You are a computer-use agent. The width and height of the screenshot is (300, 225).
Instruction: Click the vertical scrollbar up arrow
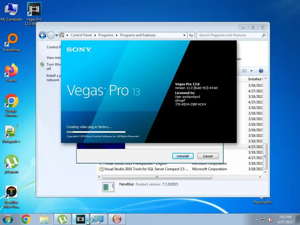coord(265,79)
